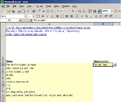The width and height of the screenshot is (121, 102).
Task: Select the cell 'falls toward a black hole'
Action: [x=49, y=68]
